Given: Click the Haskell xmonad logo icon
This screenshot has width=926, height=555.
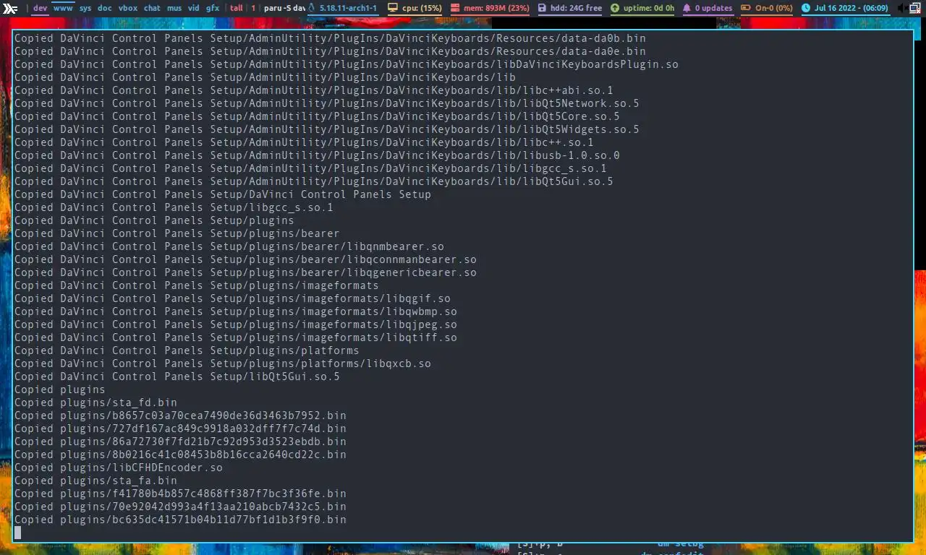Looking at the screenshot, I should [x=10, y=9].
